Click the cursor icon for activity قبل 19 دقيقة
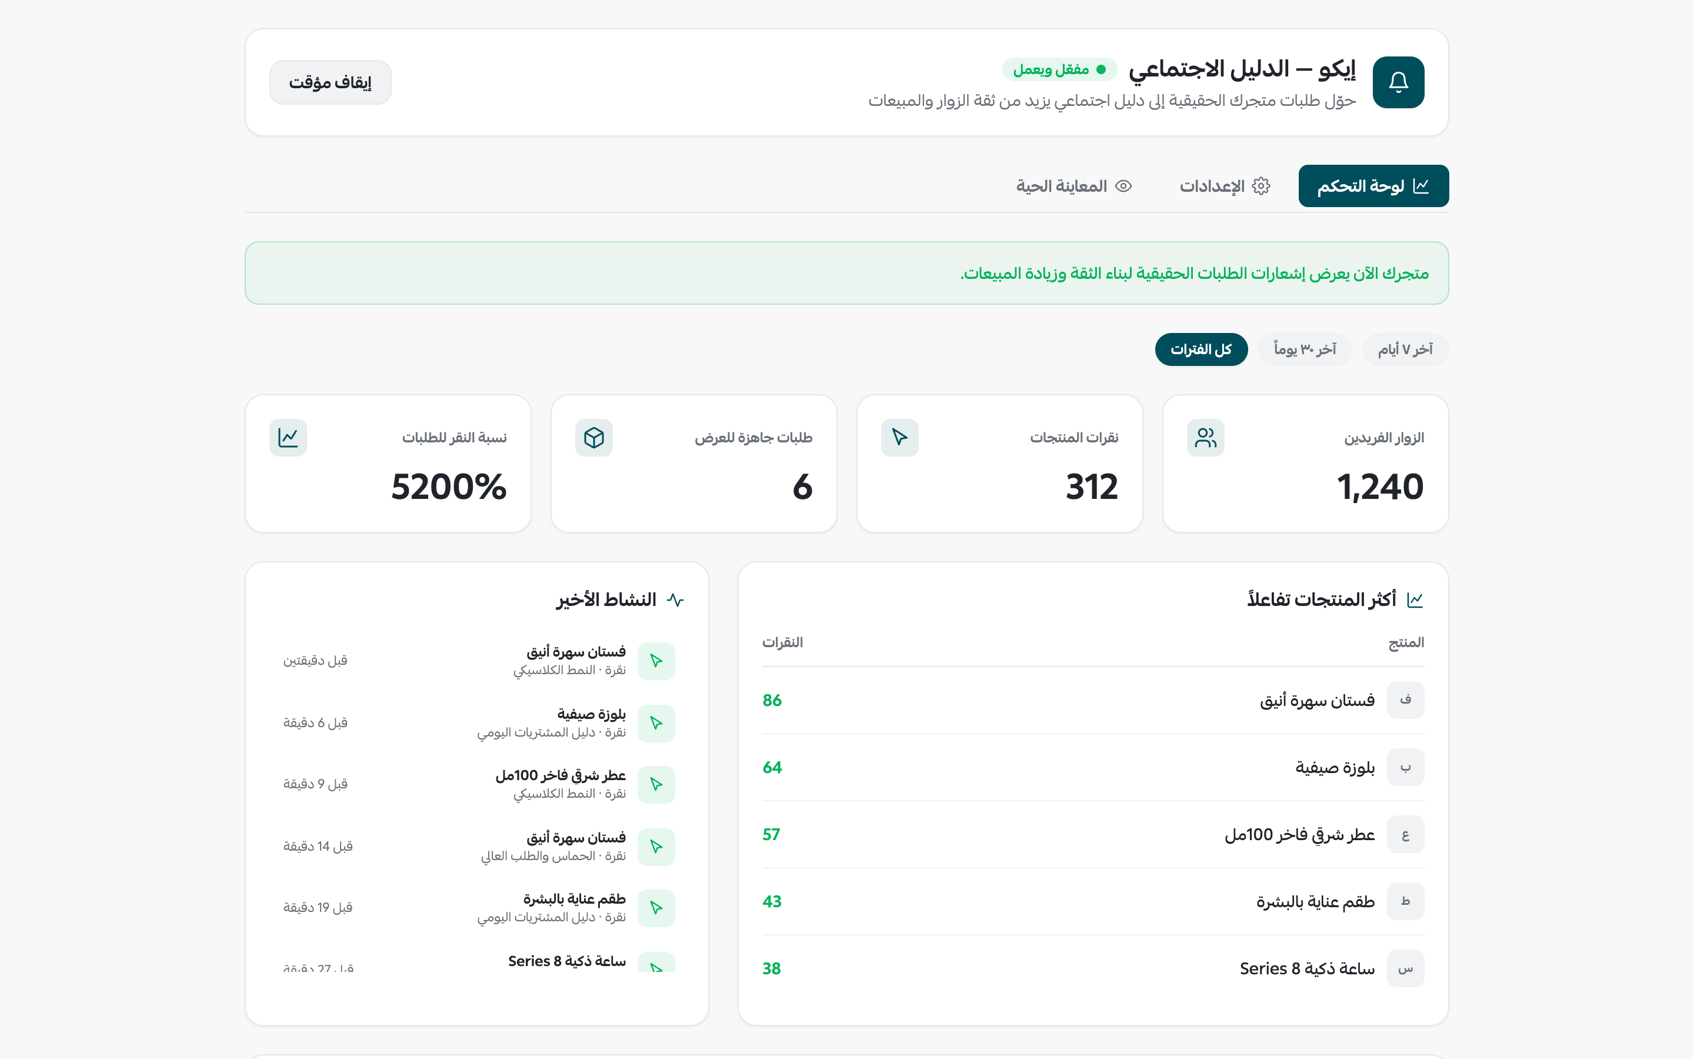 coord(656,908)
